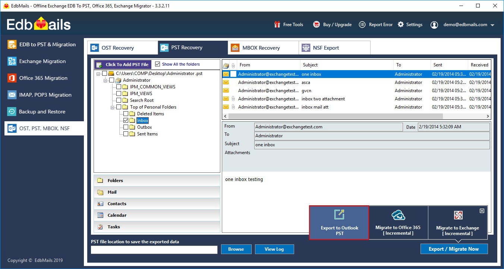Check the Administrator .pst file checkbox

tap(104, 73)
